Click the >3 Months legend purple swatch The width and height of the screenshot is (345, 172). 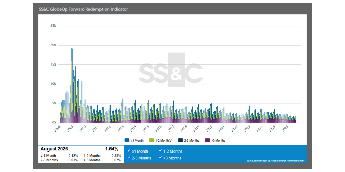(207, 140)
